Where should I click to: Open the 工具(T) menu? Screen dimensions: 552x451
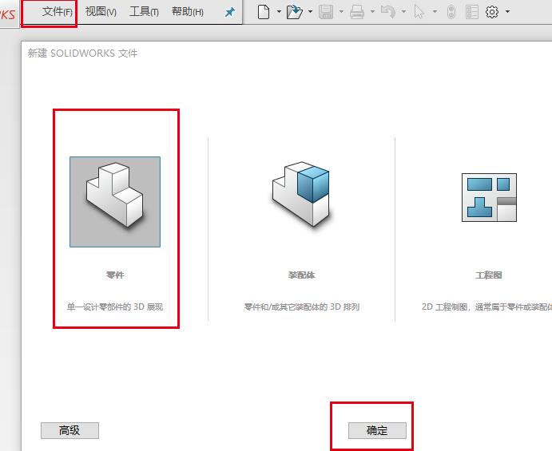click(x=144, y=12)
